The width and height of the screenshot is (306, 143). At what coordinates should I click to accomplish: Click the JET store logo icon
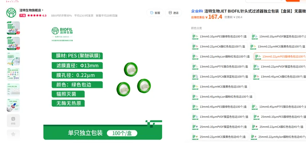(x=11, y=13)
